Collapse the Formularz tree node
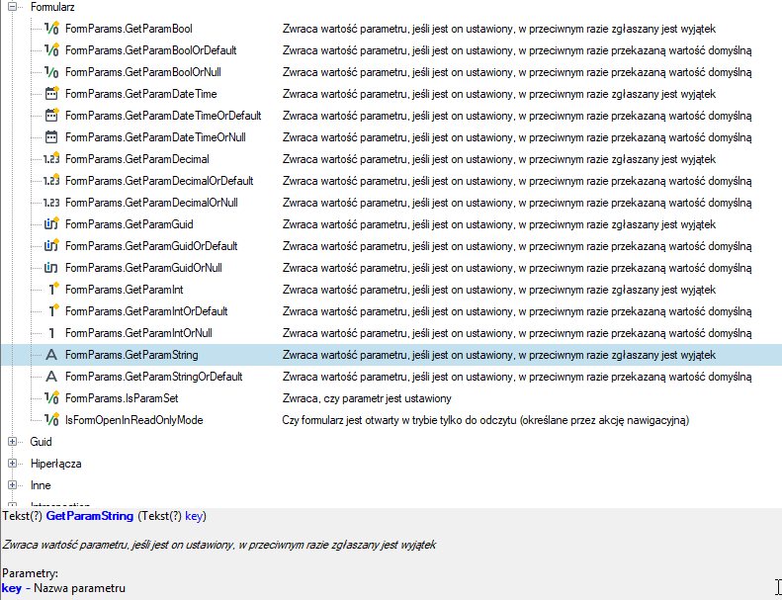 (13, 7)
